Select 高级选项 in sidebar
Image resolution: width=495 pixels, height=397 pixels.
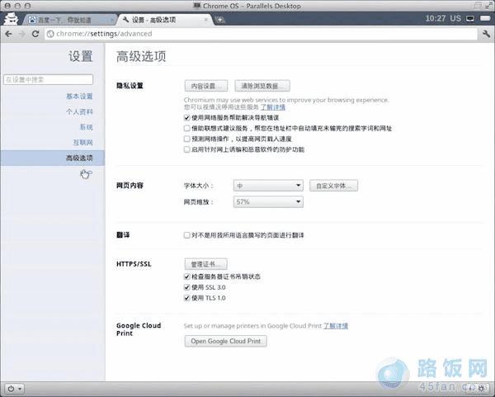[x=53, y=158]
